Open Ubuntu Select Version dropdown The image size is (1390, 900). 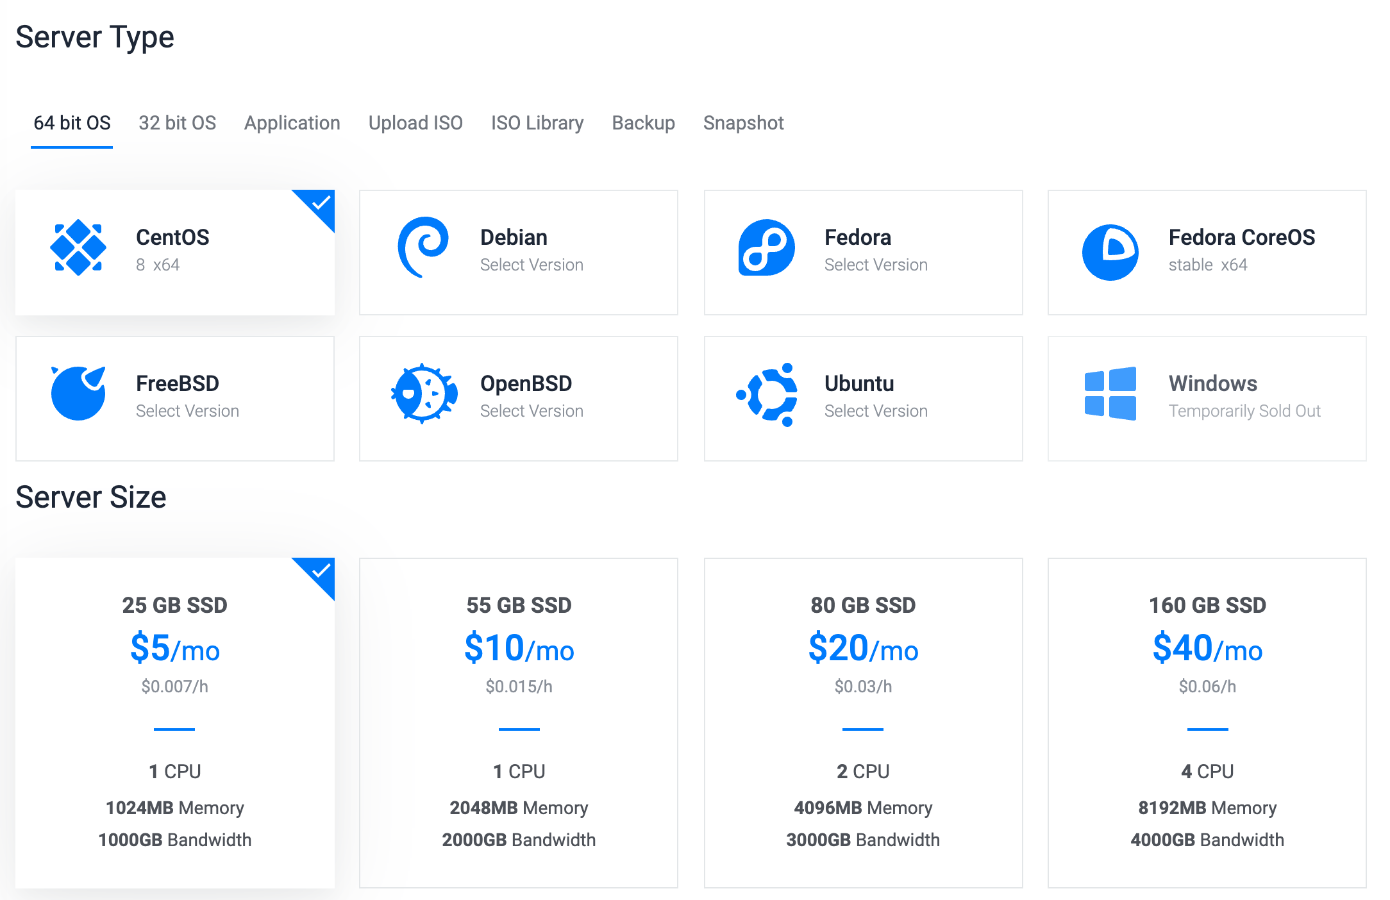coord(876,411)
